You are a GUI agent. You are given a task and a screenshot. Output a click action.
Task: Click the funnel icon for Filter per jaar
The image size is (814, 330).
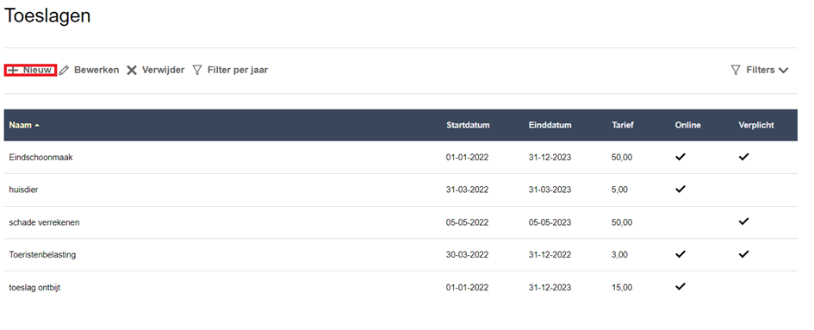pyautogui.click(x=197, y=70)
